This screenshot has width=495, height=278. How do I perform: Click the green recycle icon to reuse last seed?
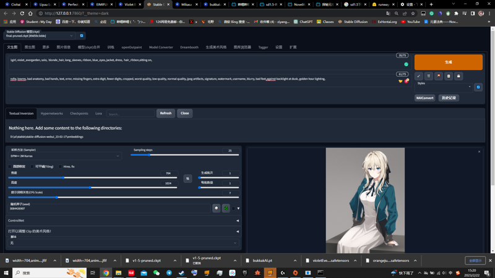(x=226, y=208)
